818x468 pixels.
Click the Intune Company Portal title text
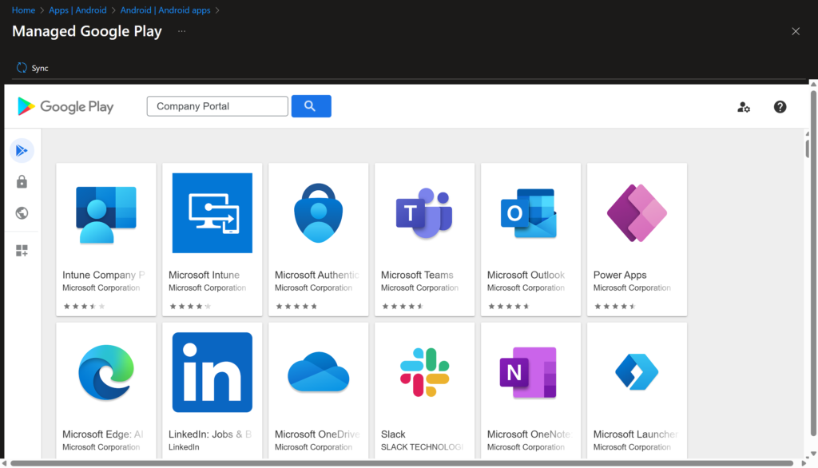[103, 275]
